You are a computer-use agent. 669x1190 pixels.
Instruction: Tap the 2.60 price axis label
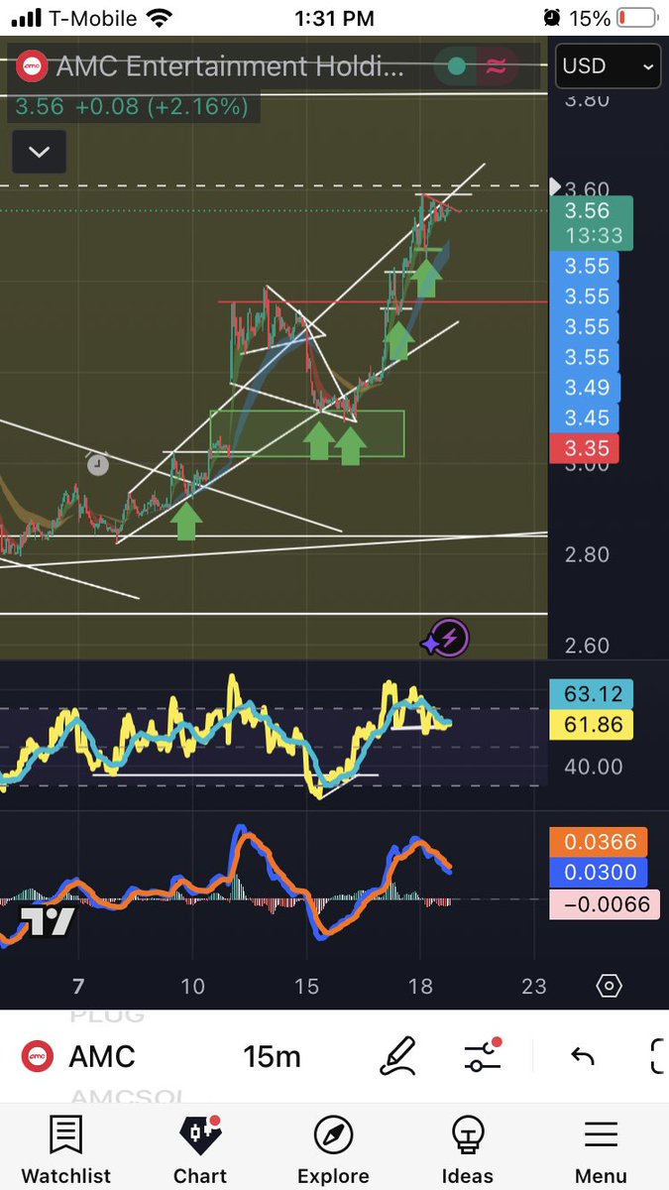click(x=587, y=646)
